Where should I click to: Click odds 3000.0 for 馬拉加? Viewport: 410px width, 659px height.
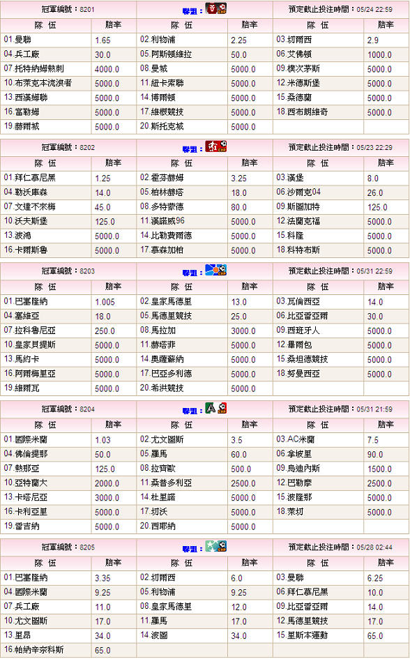coord(243,331)
